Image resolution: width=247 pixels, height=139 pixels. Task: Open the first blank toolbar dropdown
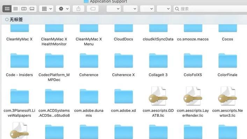coord(114,9)
